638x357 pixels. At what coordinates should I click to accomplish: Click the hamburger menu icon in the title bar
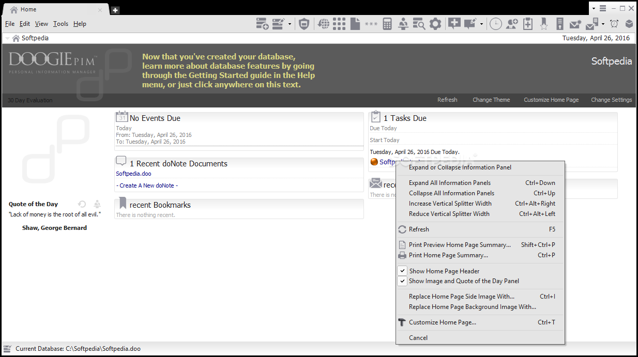click(603, 8)
